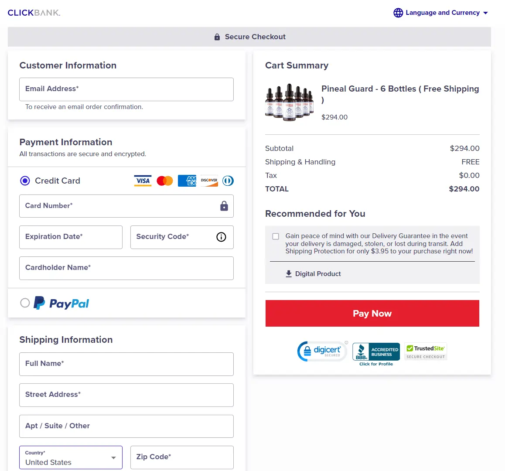
Task: Click the Visa card icon
Action: (143, 181)
